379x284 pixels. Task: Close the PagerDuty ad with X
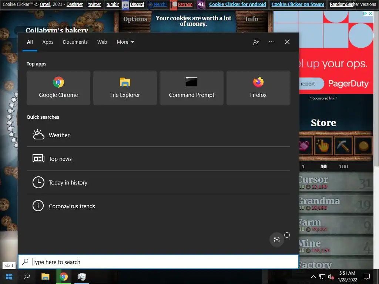click(x=370, y=14)
